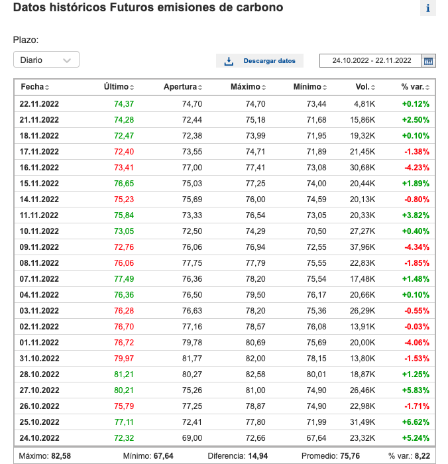
Task: Click the % var. value -4.23%
Action: click(x=417, y=168)
